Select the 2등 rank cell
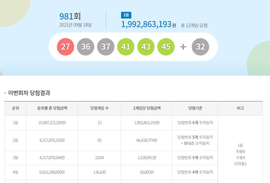The image size is (270, 183). 15,140
